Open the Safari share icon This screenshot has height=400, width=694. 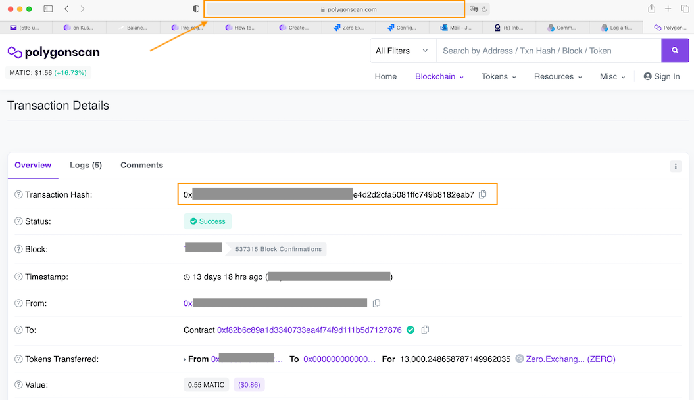651,9
